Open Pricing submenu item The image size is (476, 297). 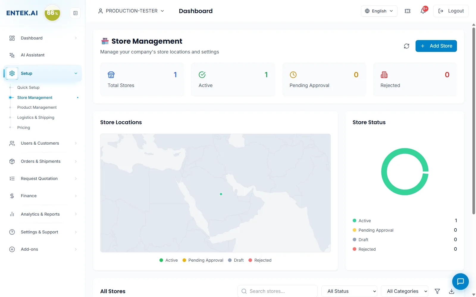point(24,127)
